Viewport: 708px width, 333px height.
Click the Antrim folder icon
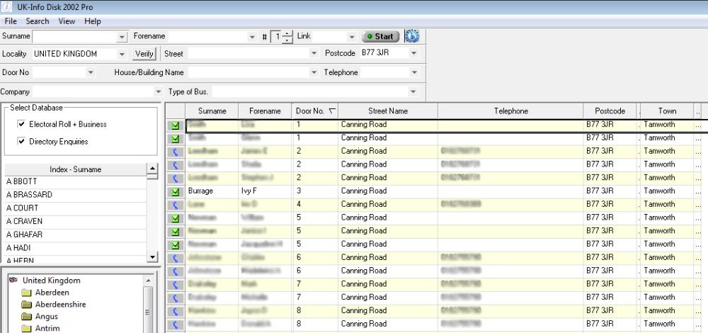28,328
